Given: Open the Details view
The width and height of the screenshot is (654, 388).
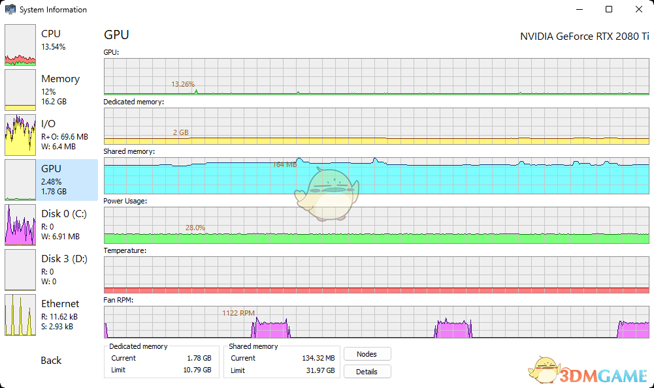Looking at the screenshot, I should click(367, 371).
